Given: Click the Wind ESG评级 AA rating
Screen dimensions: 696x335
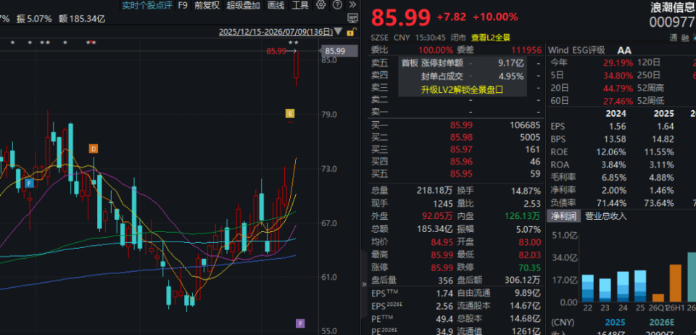Looking at the screenshot, I should [624, 50].
